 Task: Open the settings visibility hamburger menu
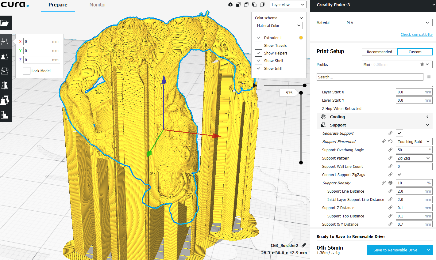[x=429, y=77]
